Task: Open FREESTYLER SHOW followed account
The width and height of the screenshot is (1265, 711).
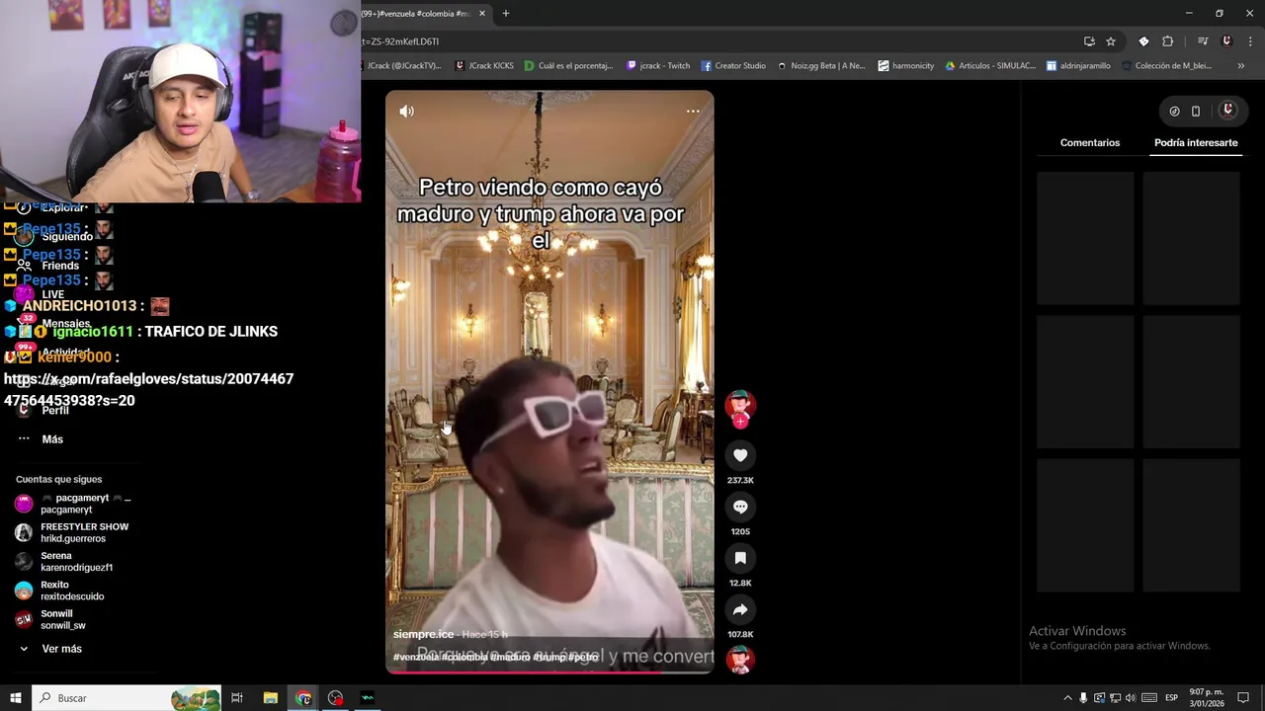Action: click(72, 532)
